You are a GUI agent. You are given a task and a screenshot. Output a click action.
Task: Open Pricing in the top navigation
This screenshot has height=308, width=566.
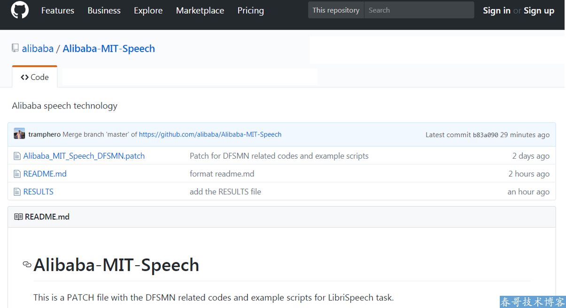(250, 10)
